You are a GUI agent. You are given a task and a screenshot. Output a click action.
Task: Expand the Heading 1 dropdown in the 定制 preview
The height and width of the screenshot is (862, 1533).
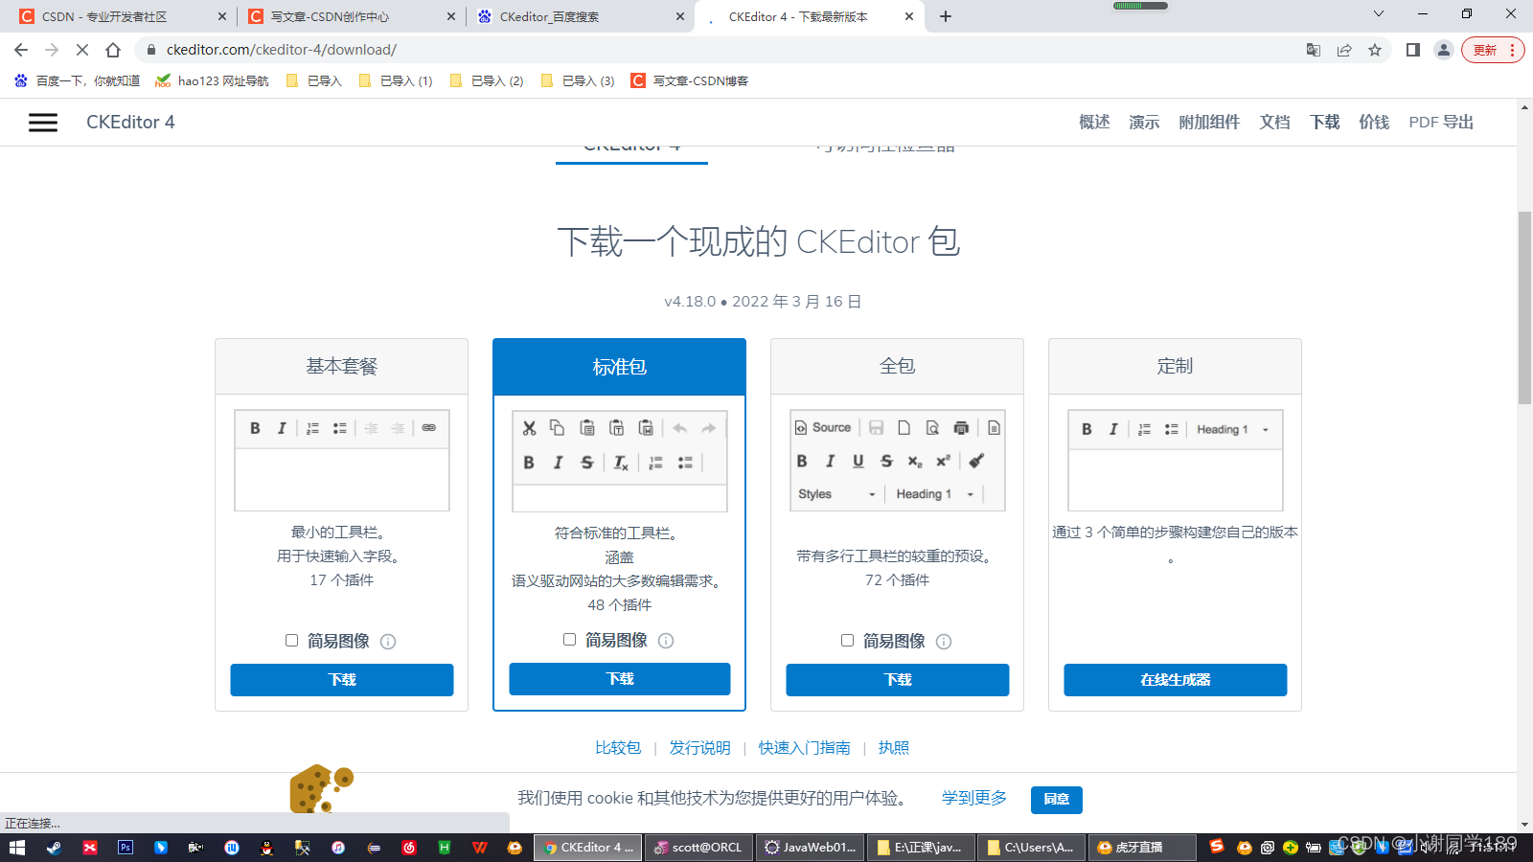tap(1233, 429)
